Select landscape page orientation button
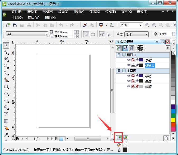Viewport: 178px width, 155px height. click(x=93, y=34)
